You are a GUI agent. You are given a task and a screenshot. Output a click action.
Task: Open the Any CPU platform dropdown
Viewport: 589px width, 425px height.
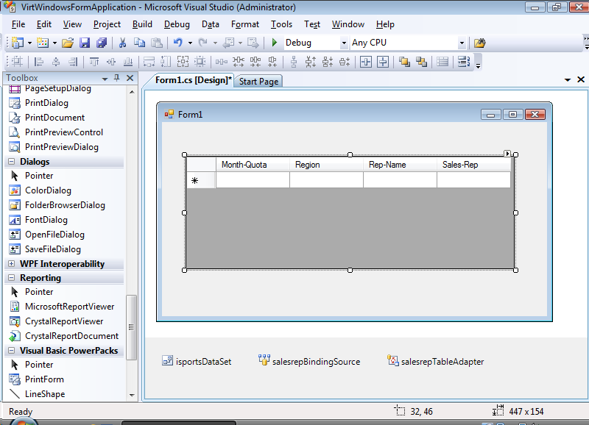tap(462, 43)
